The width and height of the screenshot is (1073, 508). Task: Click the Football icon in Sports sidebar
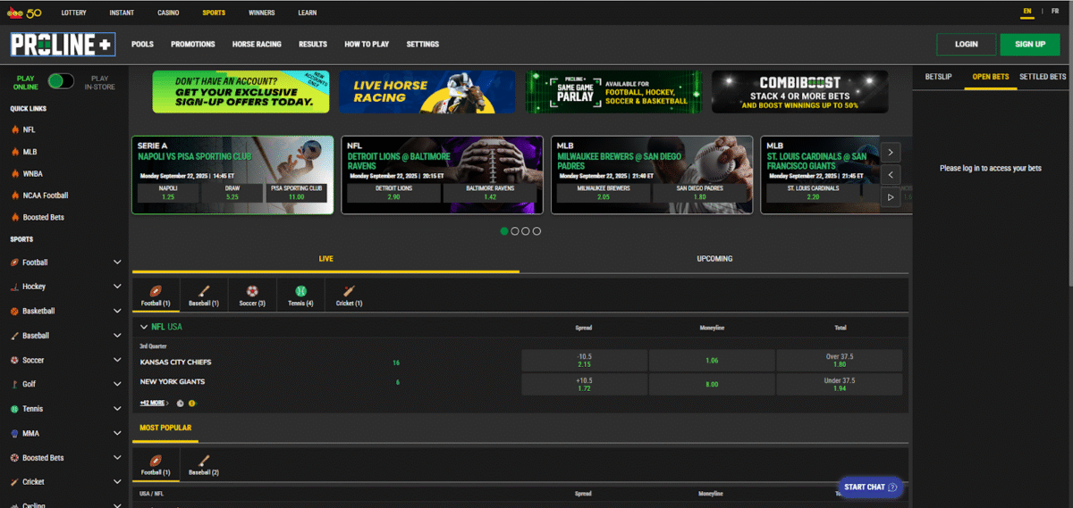[14, 262]
